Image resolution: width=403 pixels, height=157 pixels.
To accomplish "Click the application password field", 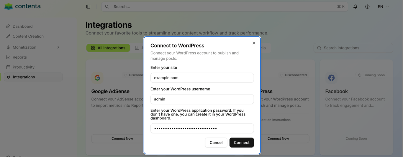I will pos(202,128).
